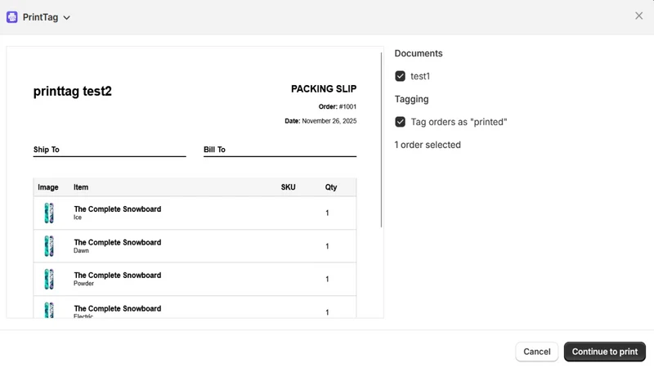
Task: Click the "test1" document label
Action: tap(420, 76)
